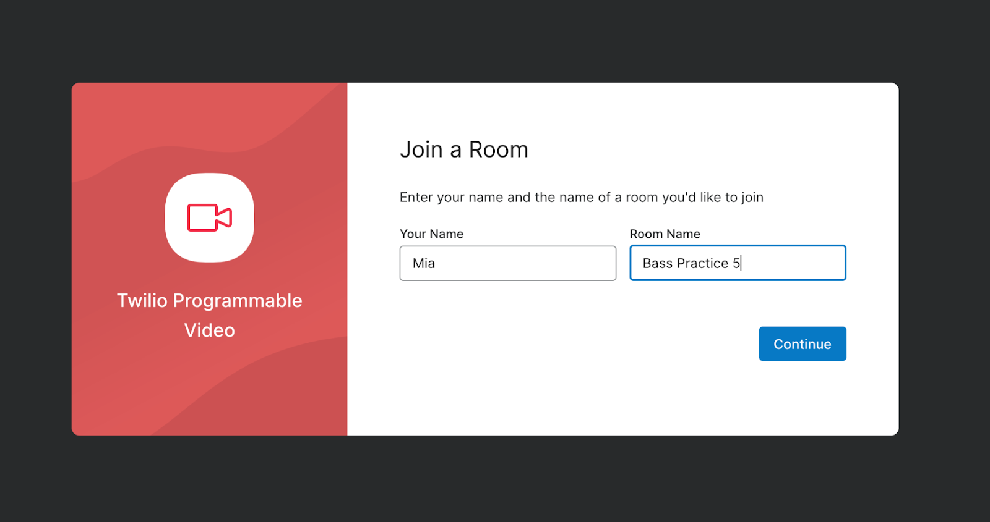The width and height of the screenshot is (990, 522).
Task: Click the 'Room Name' field label
Action: coord(665,234)
